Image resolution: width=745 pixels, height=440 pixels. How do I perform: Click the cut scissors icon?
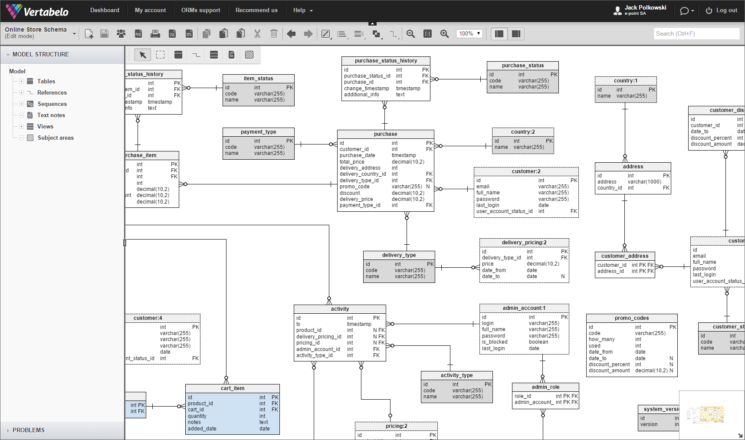click(257, 34)
